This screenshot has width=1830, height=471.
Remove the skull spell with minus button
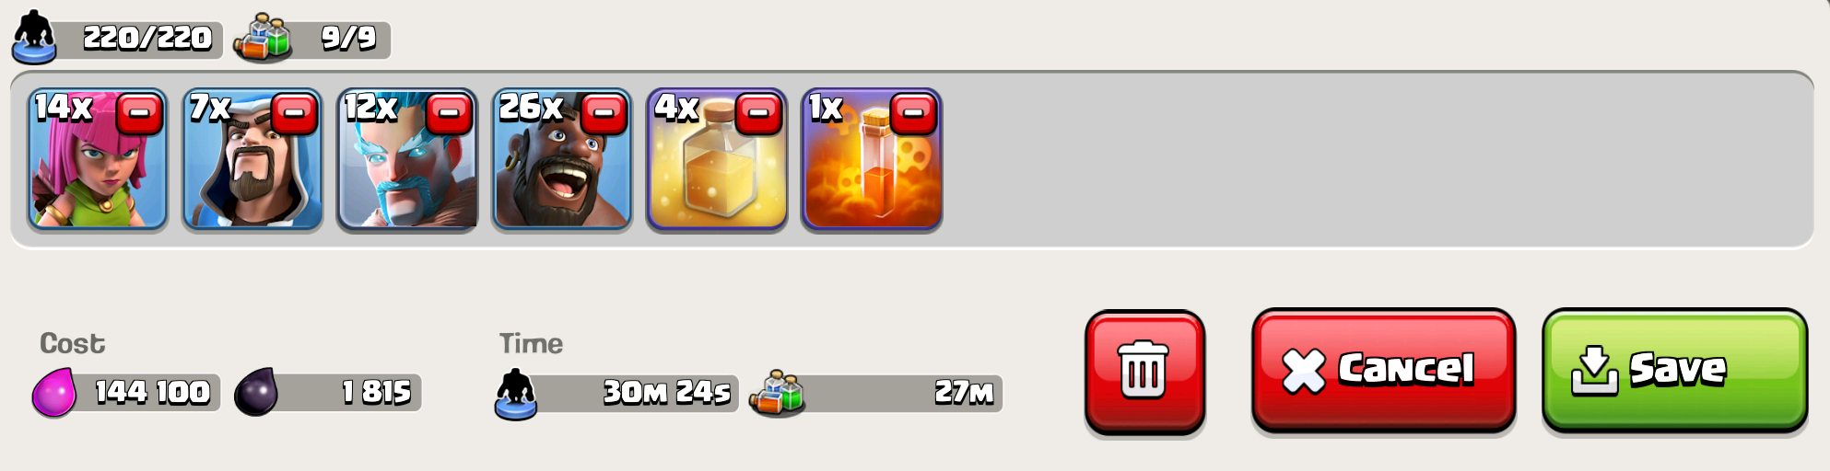pyautogui.click(x=914, y=114)
